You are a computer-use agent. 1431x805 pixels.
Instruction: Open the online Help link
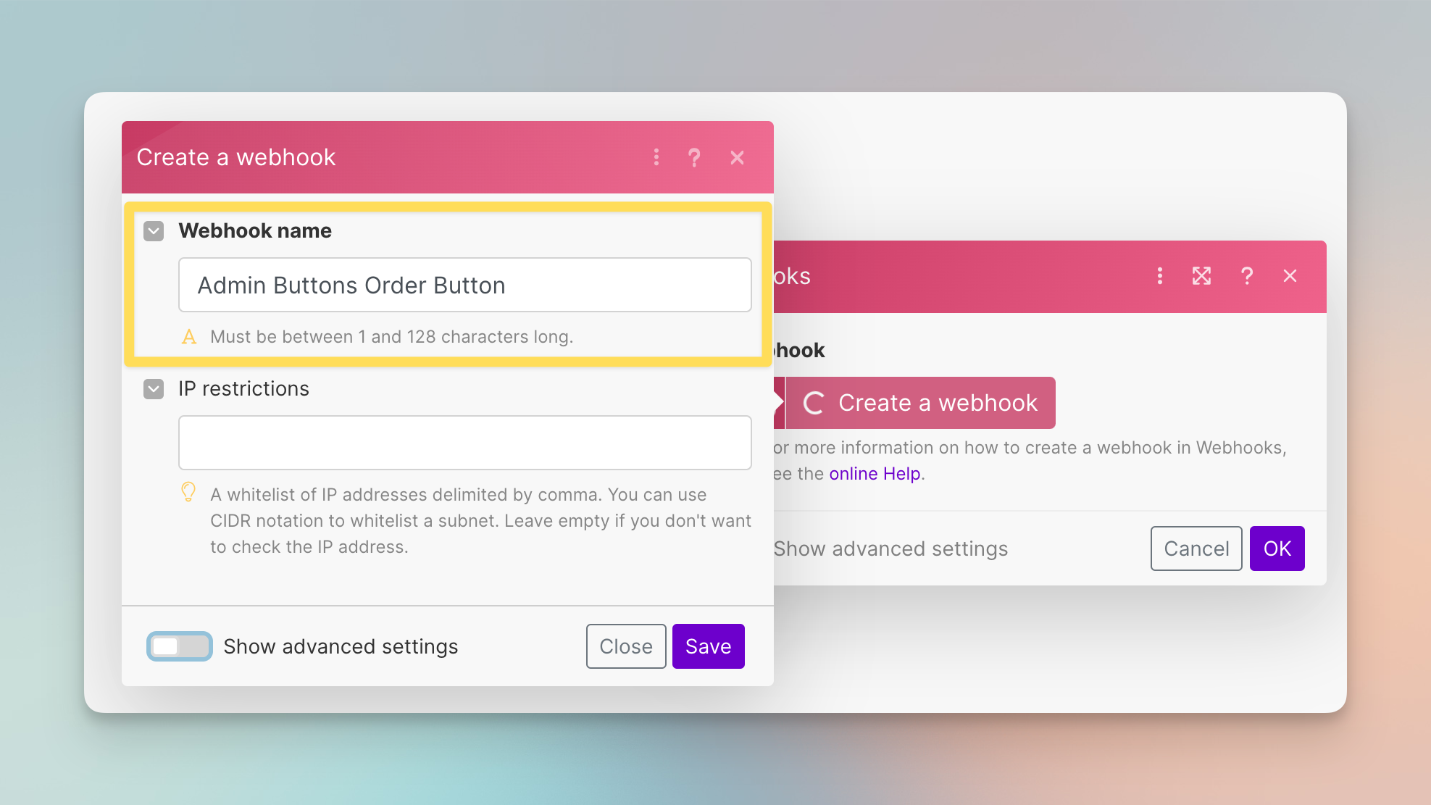875,474
